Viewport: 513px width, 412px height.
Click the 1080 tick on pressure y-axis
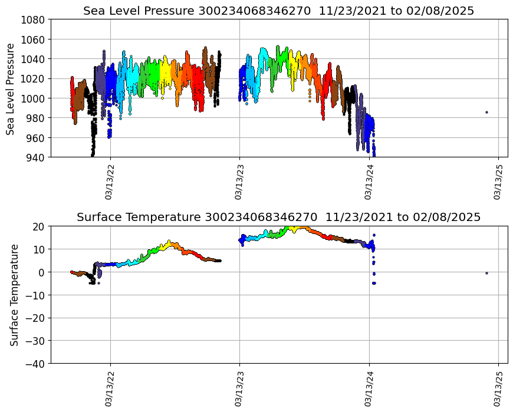[34, 19]
